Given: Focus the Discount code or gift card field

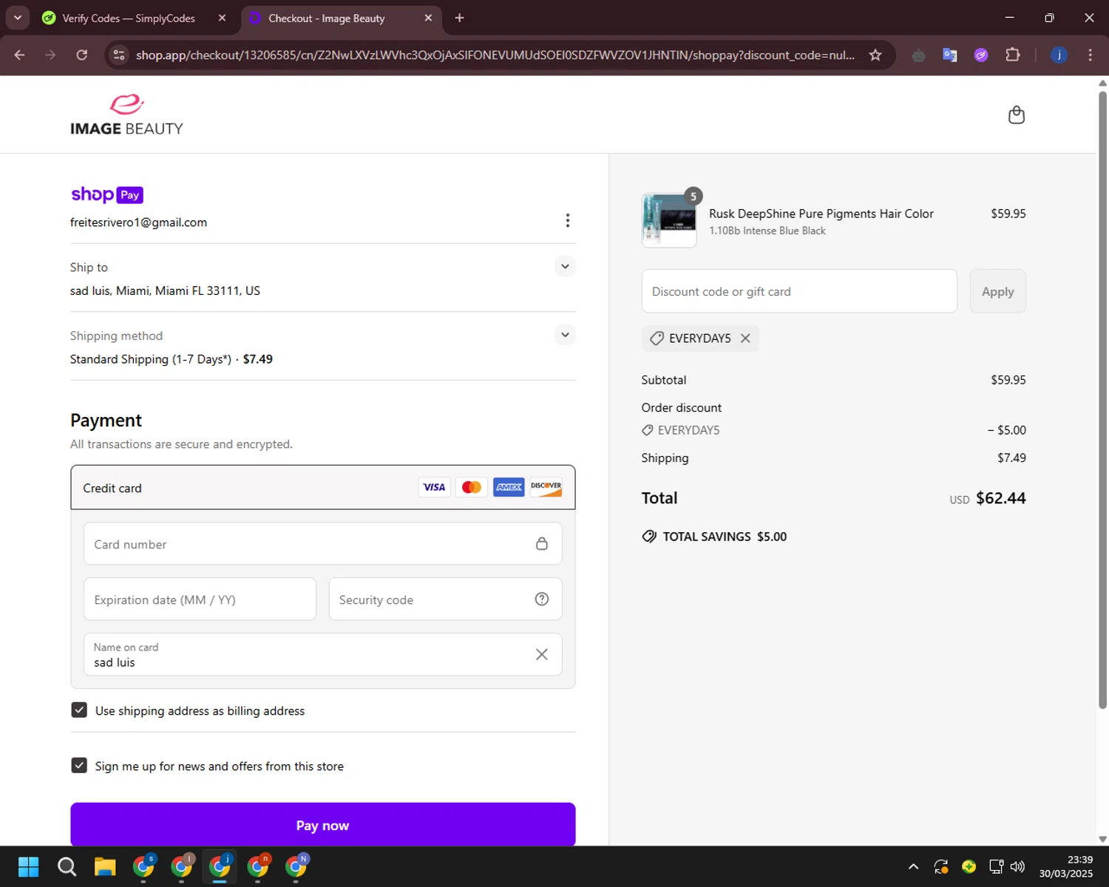Looking at the screenshot, I should click(799, 291).
